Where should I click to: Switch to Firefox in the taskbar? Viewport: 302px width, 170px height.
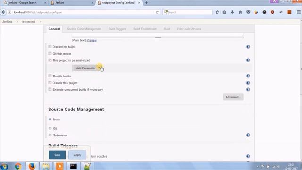[x=32, y=166]
